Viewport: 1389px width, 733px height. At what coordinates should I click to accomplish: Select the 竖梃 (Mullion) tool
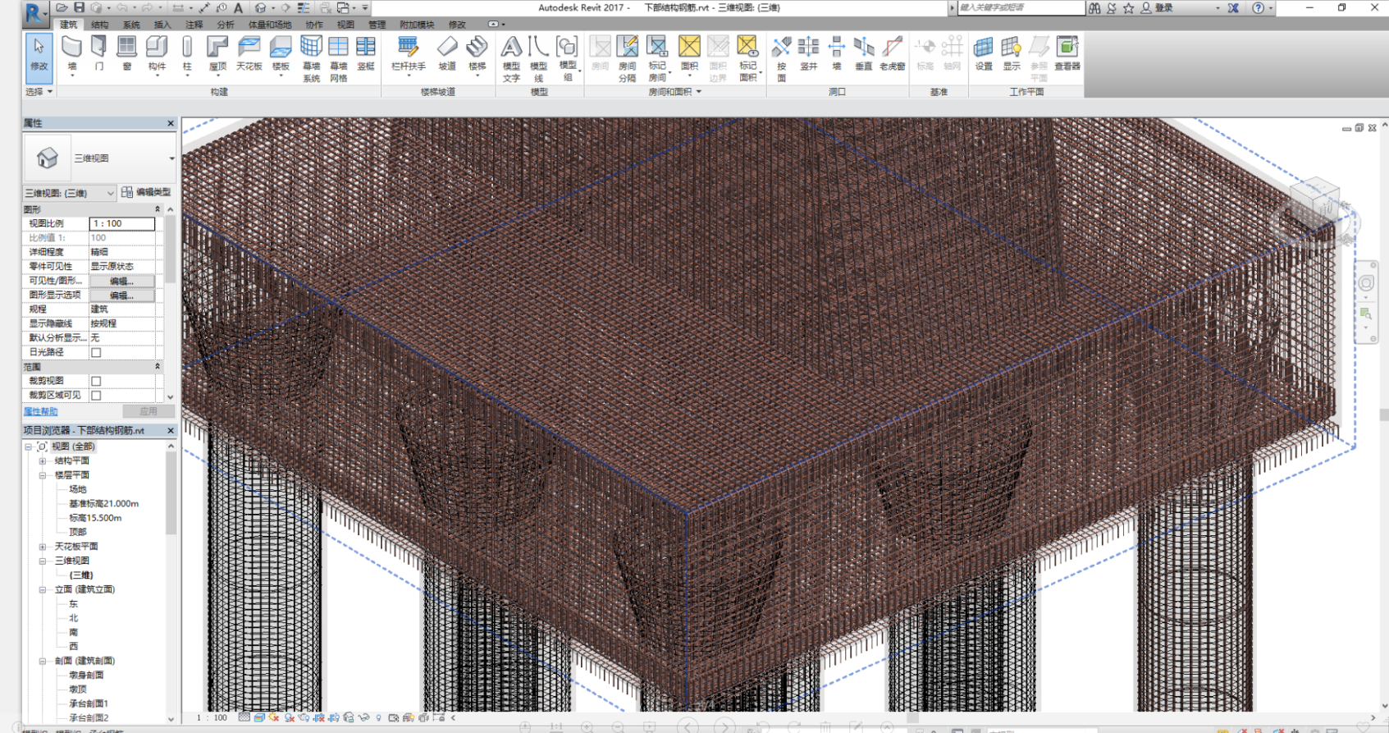366,55
